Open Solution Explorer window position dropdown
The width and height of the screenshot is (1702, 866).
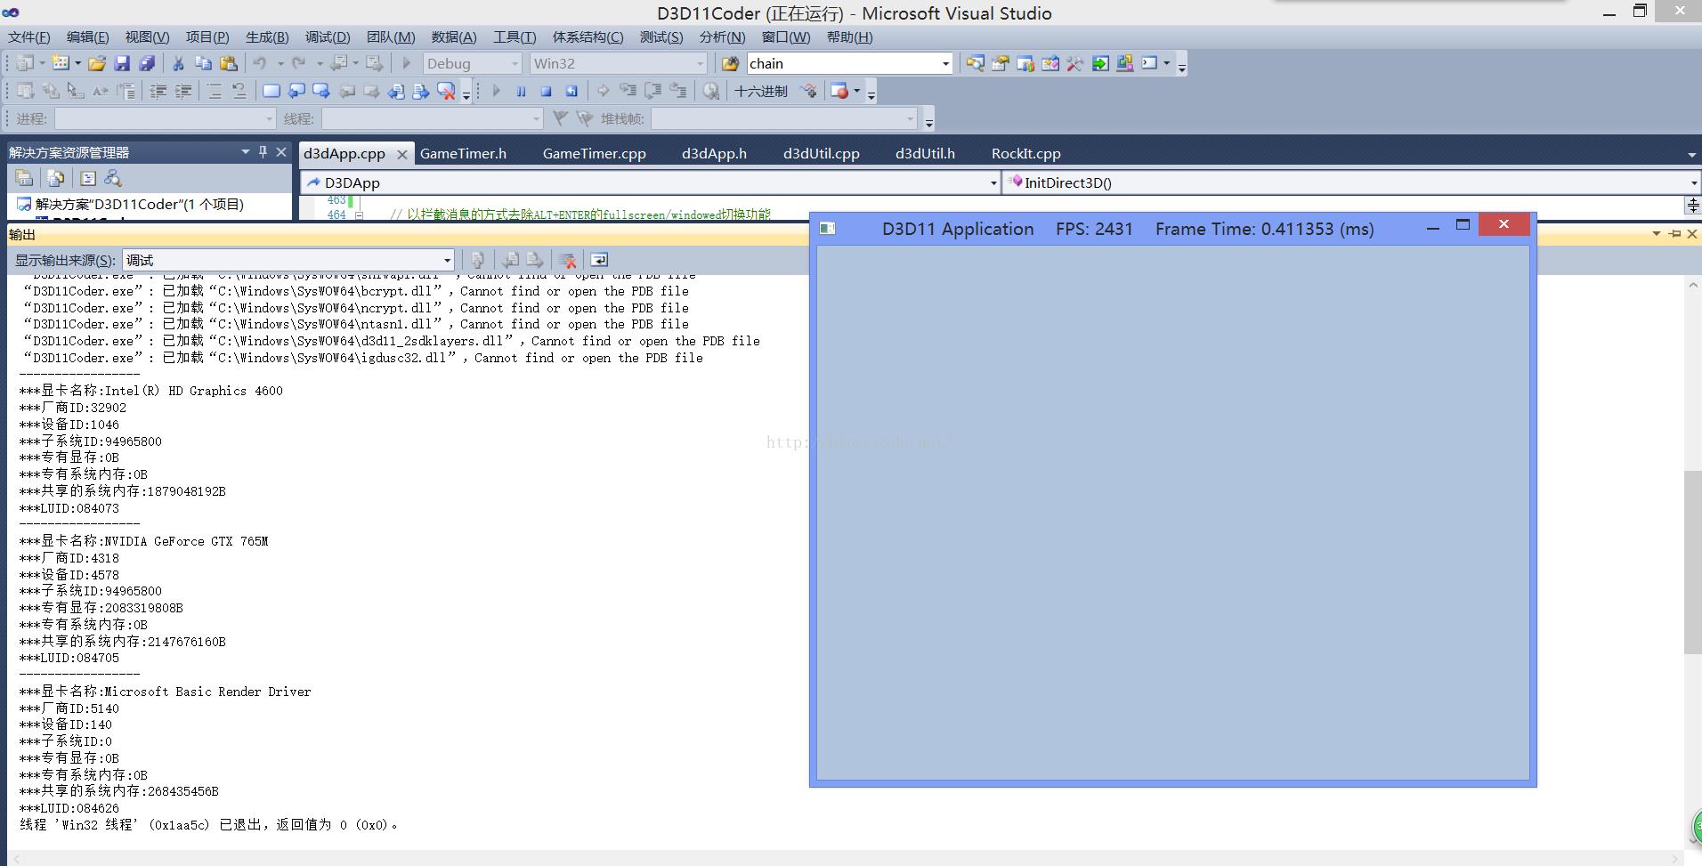click(245, 152)
